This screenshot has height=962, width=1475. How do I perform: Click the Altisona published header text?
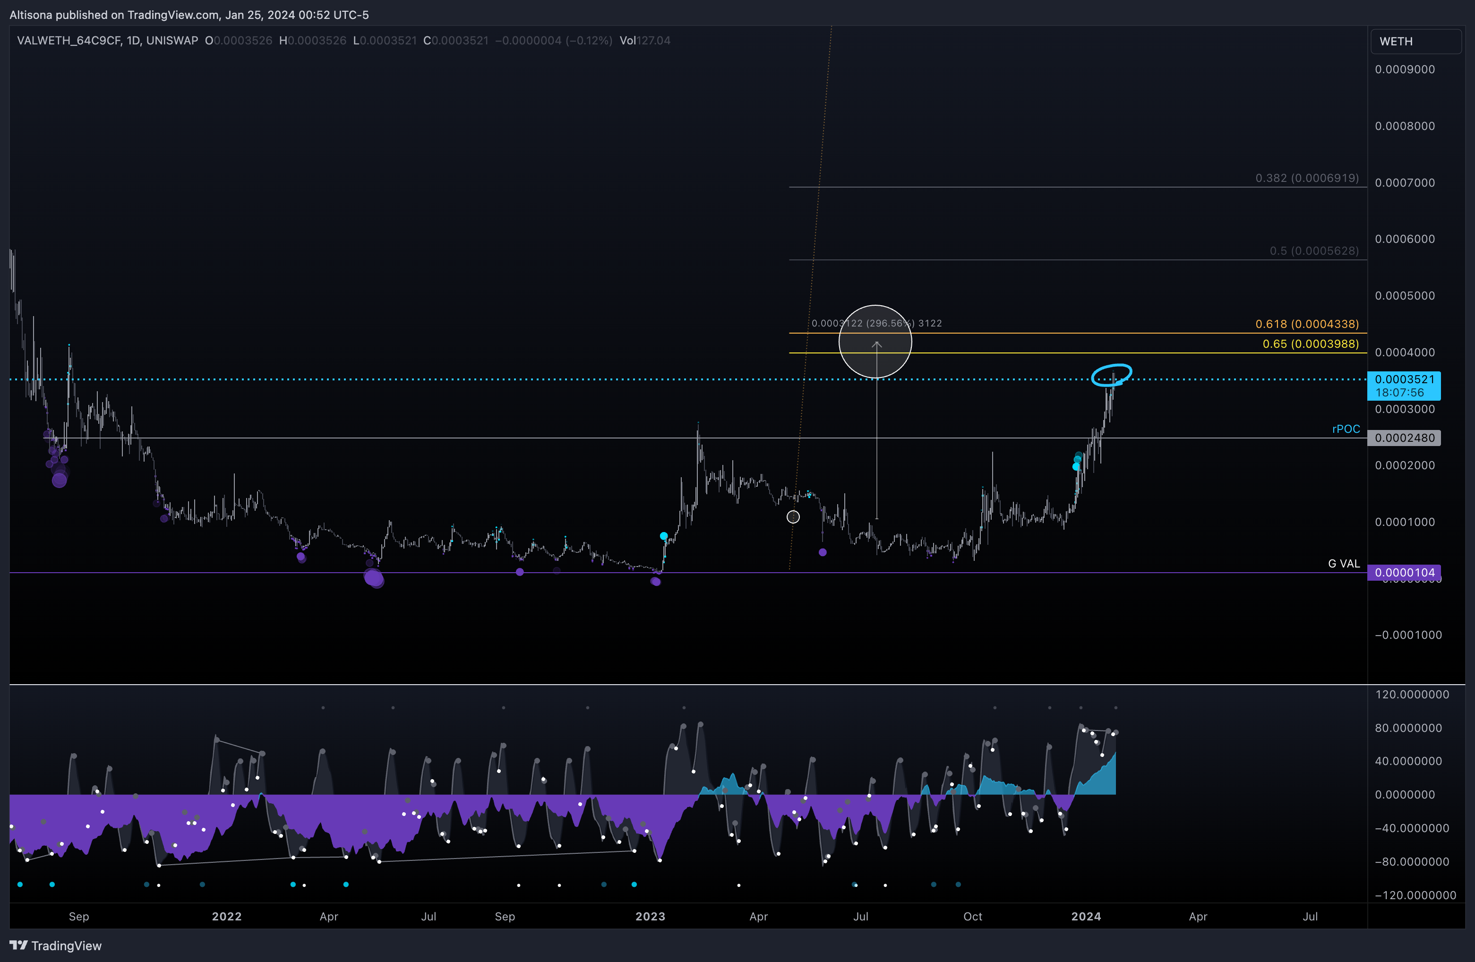[189, 14]
